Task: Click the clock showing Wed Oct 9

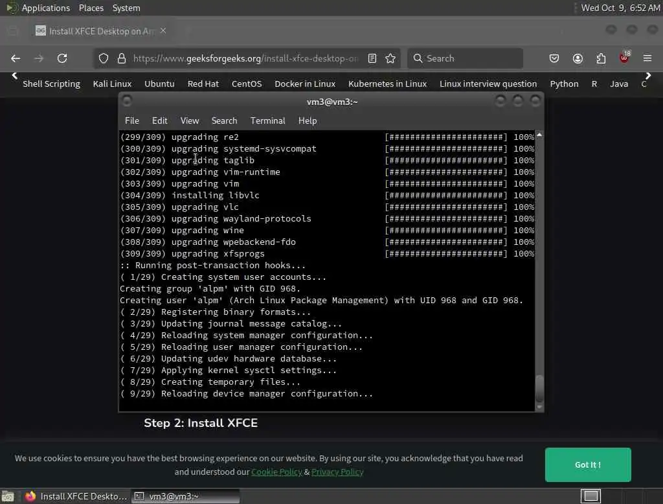Action: (620, 8)
